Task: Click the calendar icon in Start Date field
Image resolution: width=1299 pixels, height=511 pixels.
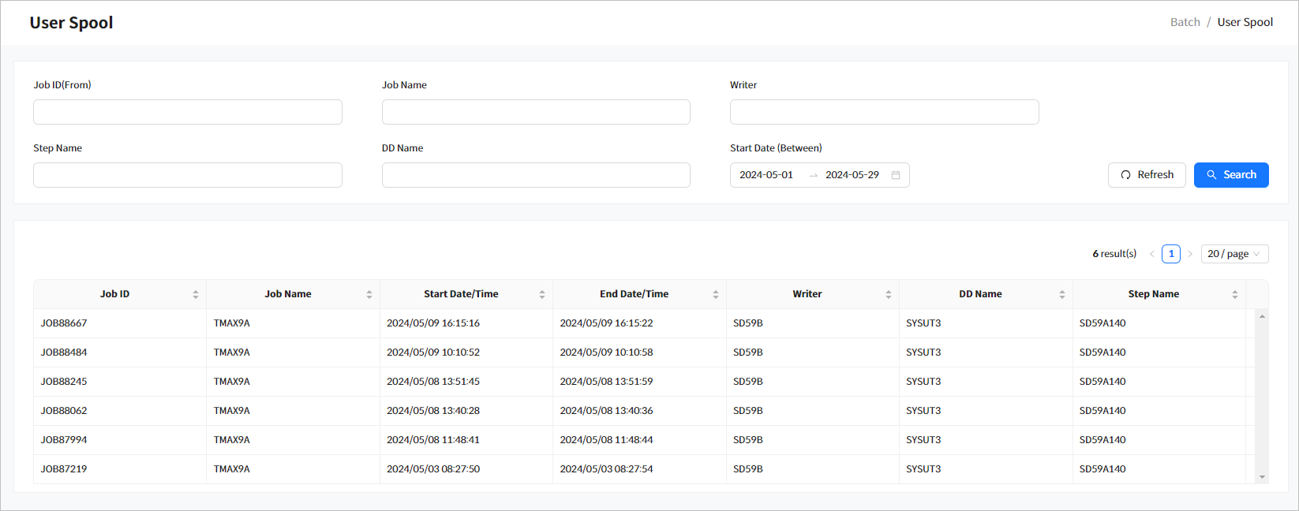Action: coord(896,175)
